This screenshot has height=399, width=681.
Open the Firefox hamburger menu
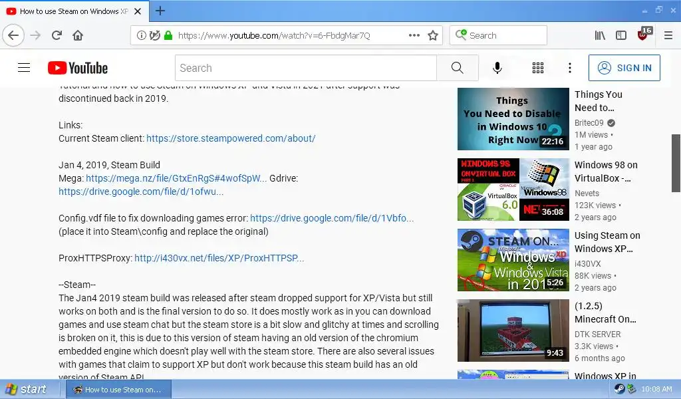[668, 35]
